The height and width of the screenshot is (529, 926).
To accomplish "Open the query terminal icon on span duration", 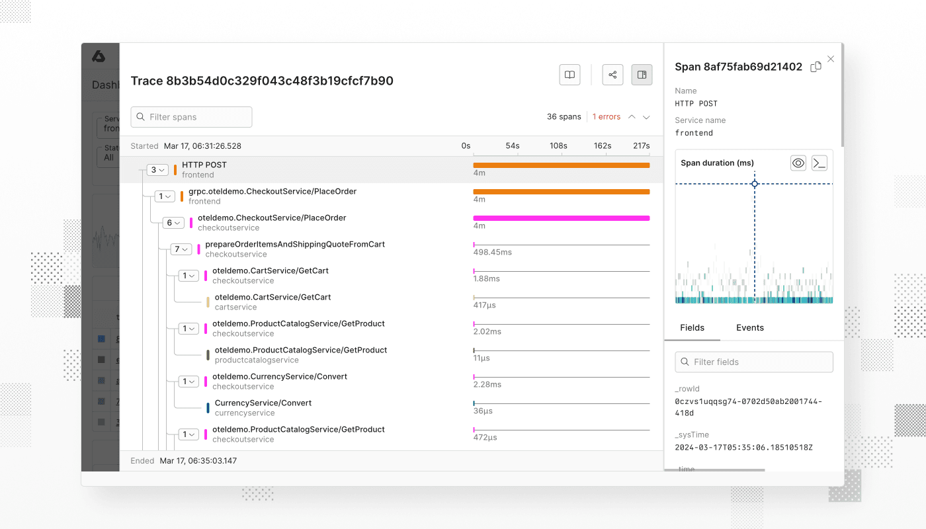I will pos(820,163).
